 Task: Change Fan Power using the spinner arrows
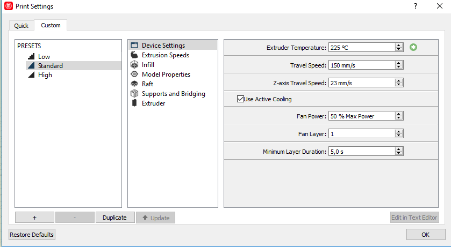399,116
